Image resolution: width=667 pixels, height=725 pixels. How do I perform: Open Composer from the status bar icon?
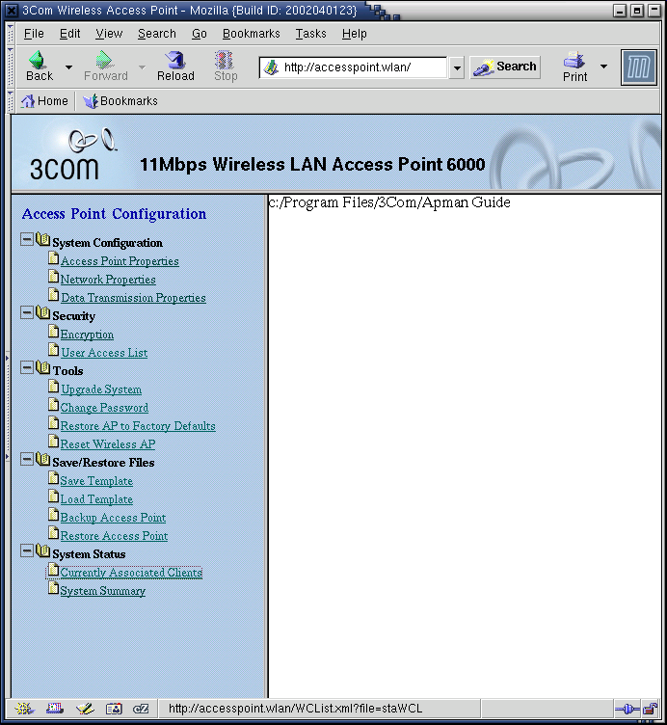pyautogui.click(x=85, y=708)
